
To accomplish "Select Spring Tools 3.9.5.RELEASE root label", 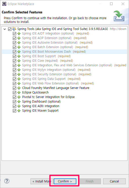I will point(62,29).
